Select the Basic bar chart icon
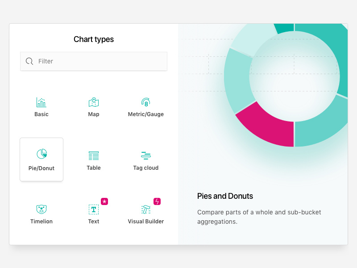357x268 pixels. (41, 102)
